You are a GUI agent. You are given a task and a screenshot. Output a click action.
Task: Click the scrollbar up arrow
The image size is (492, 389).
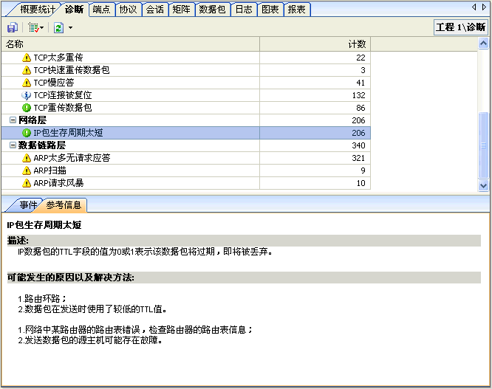pyautogui.click(x=483, y=44)
